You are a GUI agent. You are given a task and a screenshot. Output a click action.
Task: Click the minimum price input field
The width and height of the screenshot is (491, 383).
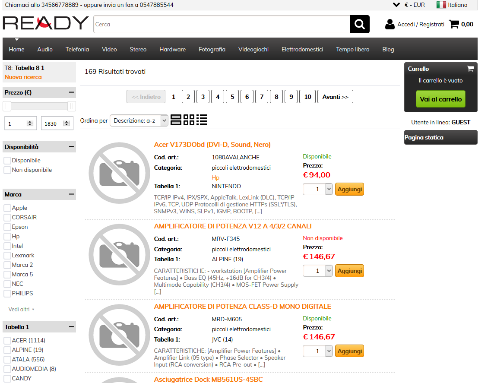coord(20,123)
